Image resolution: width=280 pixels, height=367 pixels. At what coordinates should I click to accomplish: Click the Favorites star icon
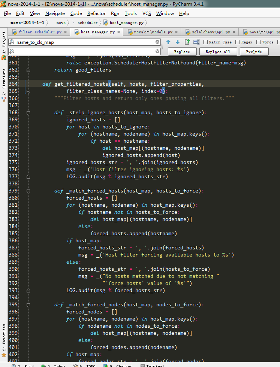4,355
